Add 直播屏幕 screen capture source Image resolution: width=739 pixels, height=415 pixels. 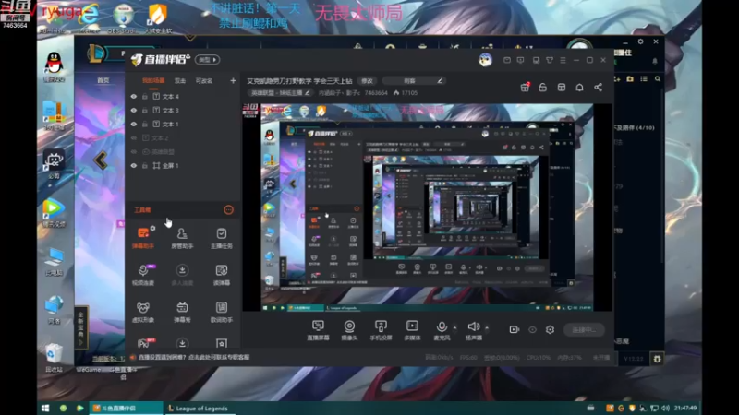[318, 330]
